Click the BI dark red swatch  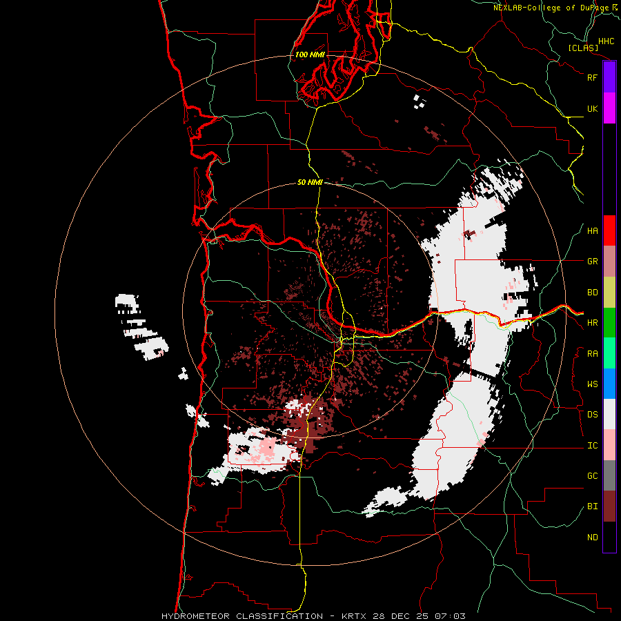click(x=609, y=506)
